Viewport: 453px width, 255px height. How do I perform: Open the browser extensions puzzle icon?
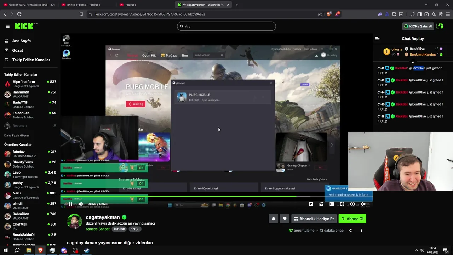tap(394, 14)
